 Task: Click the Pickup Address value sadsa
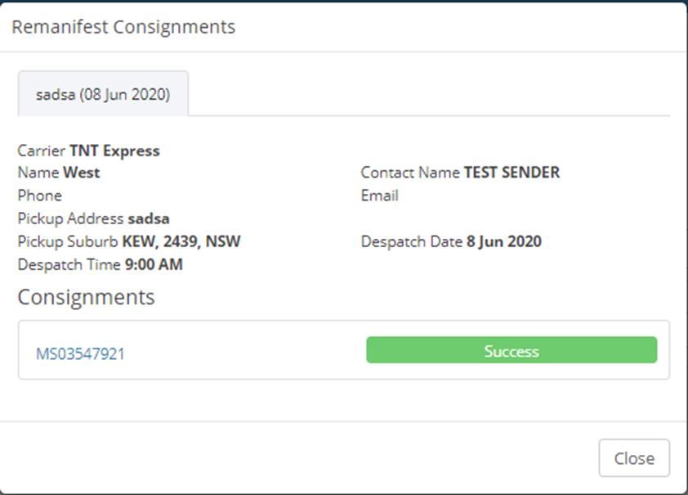(149, 218)
